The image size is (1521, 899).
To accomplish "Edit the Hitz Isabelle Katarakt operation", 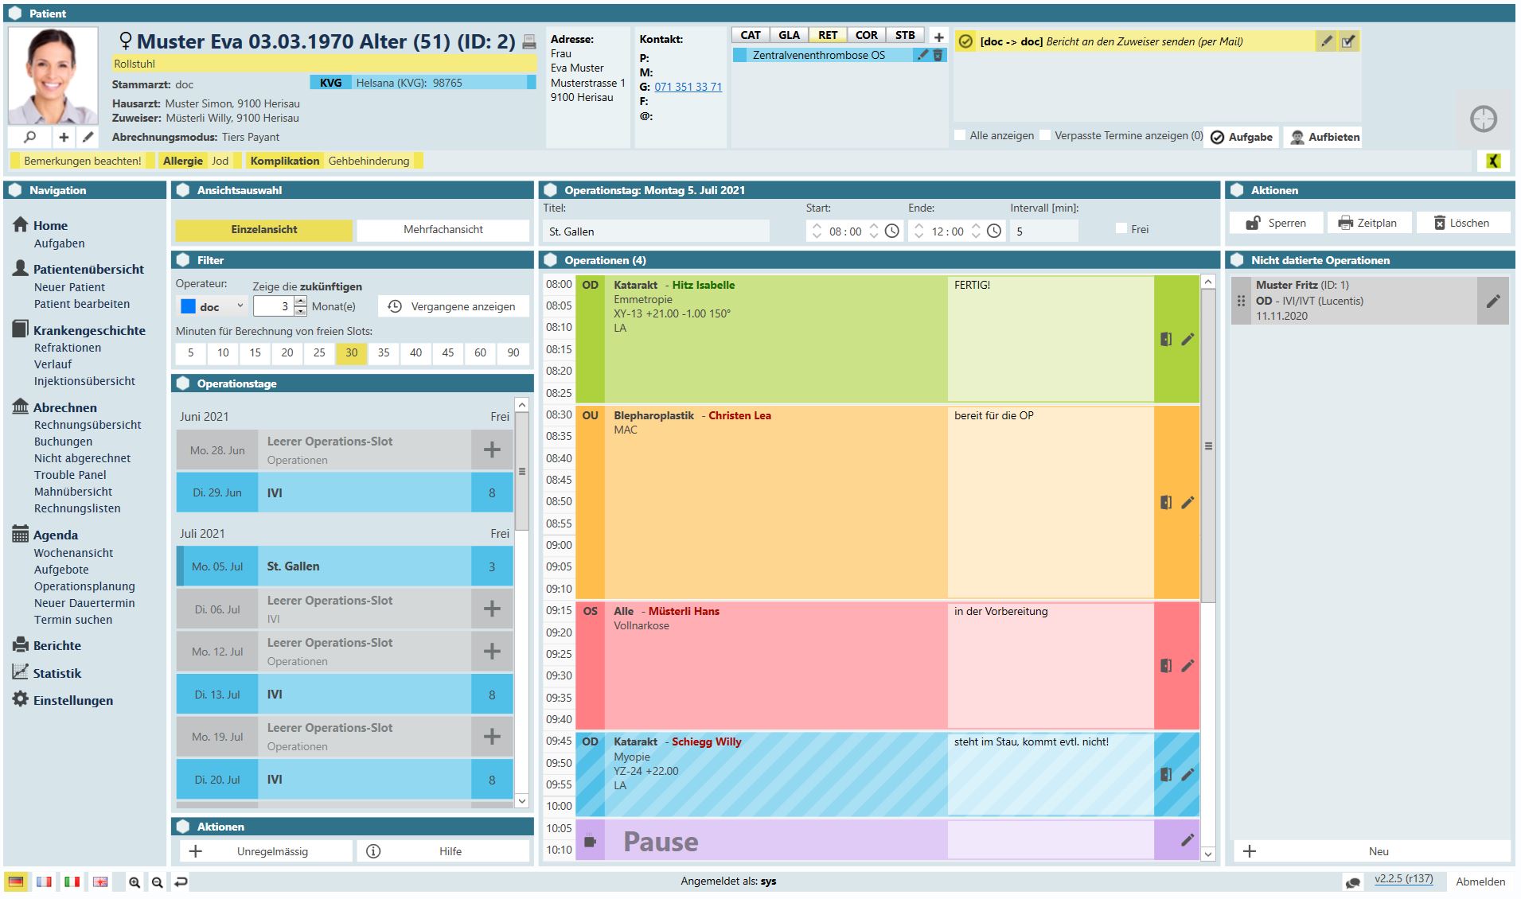I will click(x=1188, y=340).
